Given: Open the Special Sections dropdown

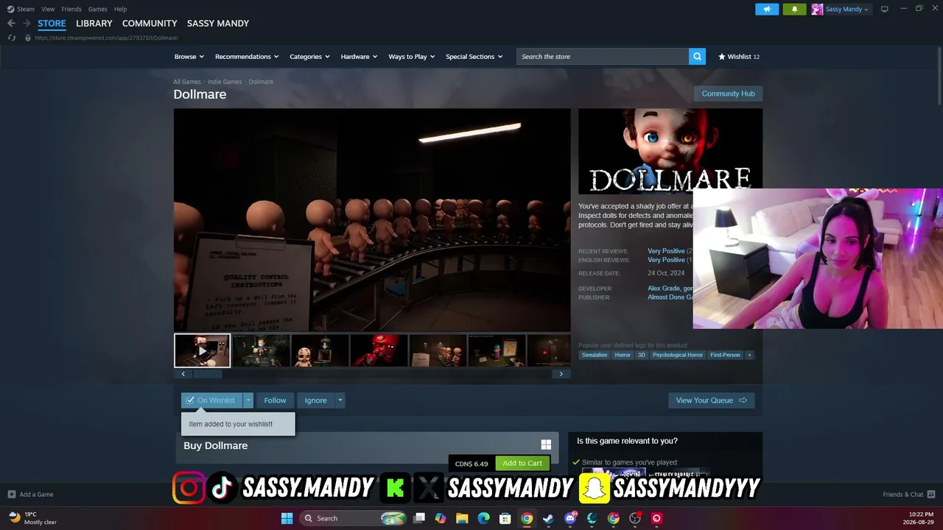Looking at the screenshot, I should [474, 57].
